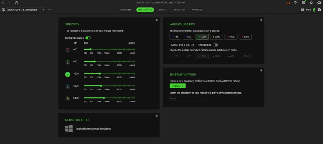Click the 99 % battery percentage text
The height and width of the screenshot is (144, 323).
click(x=308, y=10)
